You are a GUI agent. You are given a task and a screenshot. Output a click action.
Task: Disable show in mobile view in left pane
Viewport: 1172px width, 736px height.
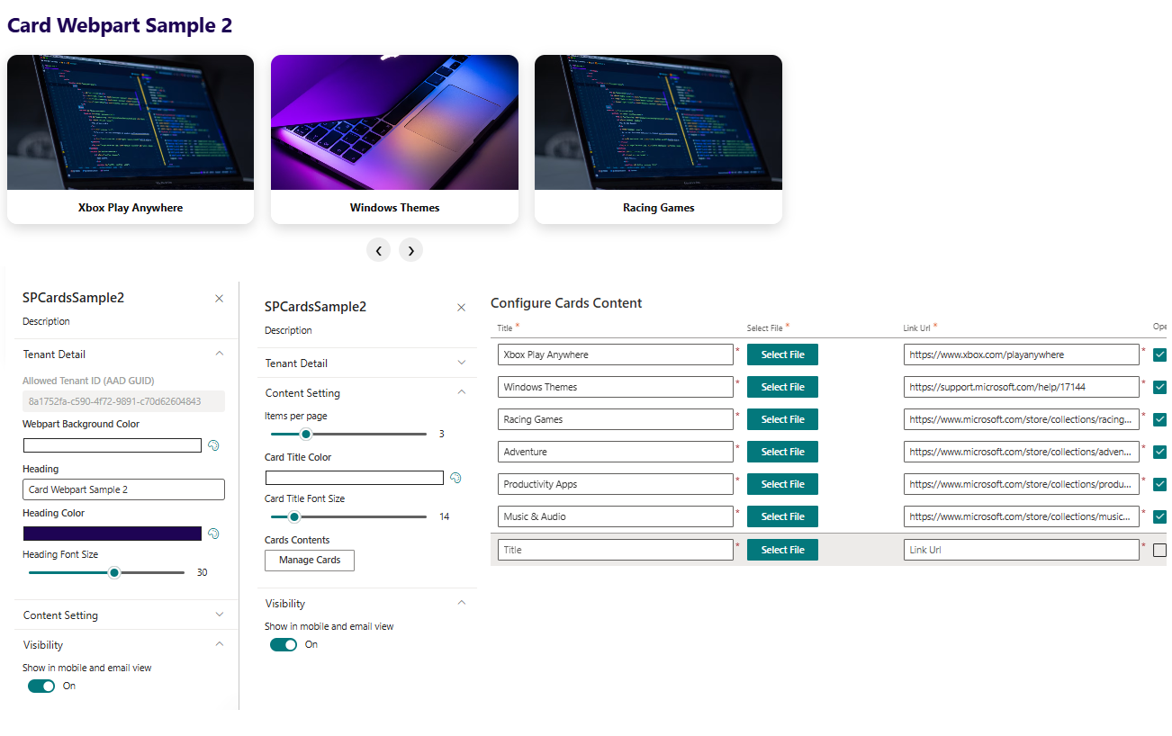[41, 686]
